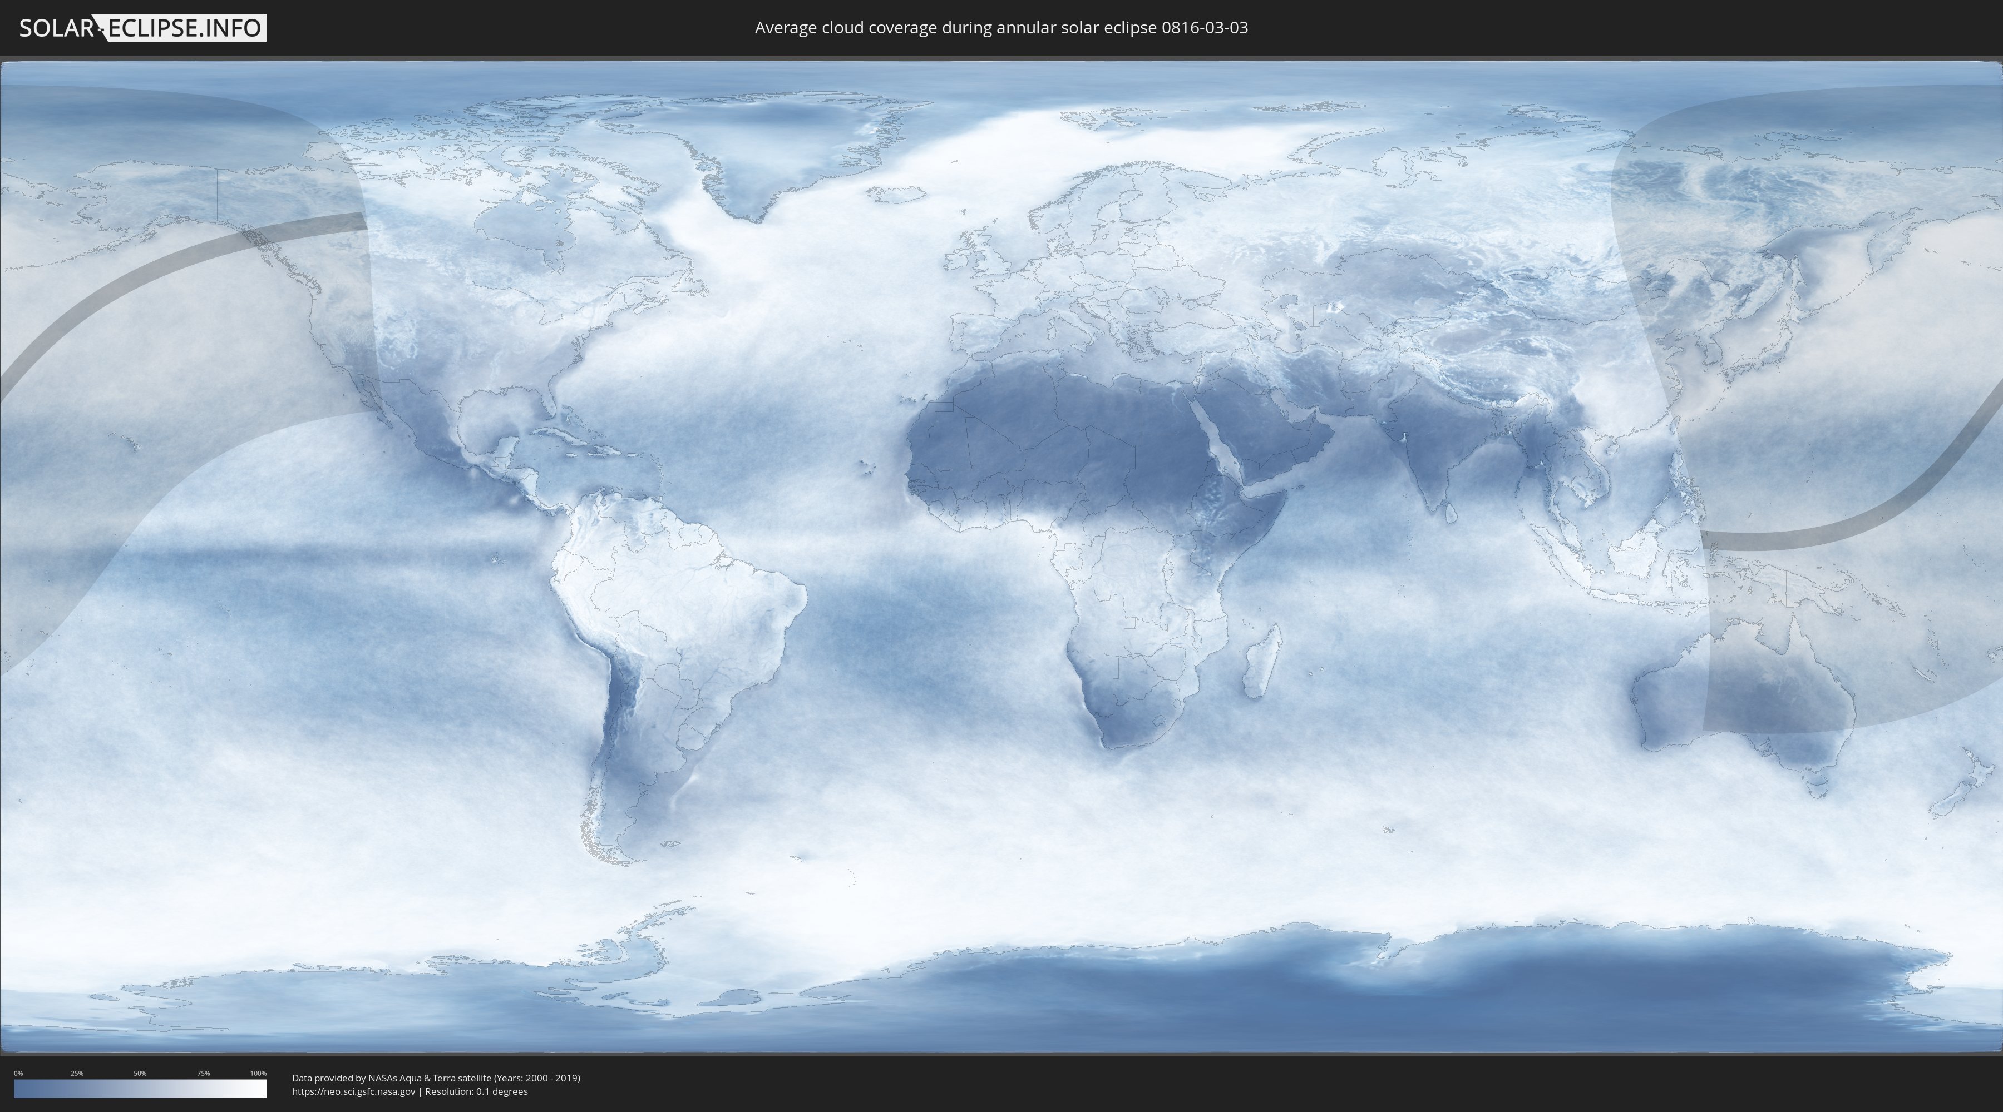Click the SOLAR-ECLIPSE.INFO logo
2003x1112 pixels.
click(x=142, y=28)
